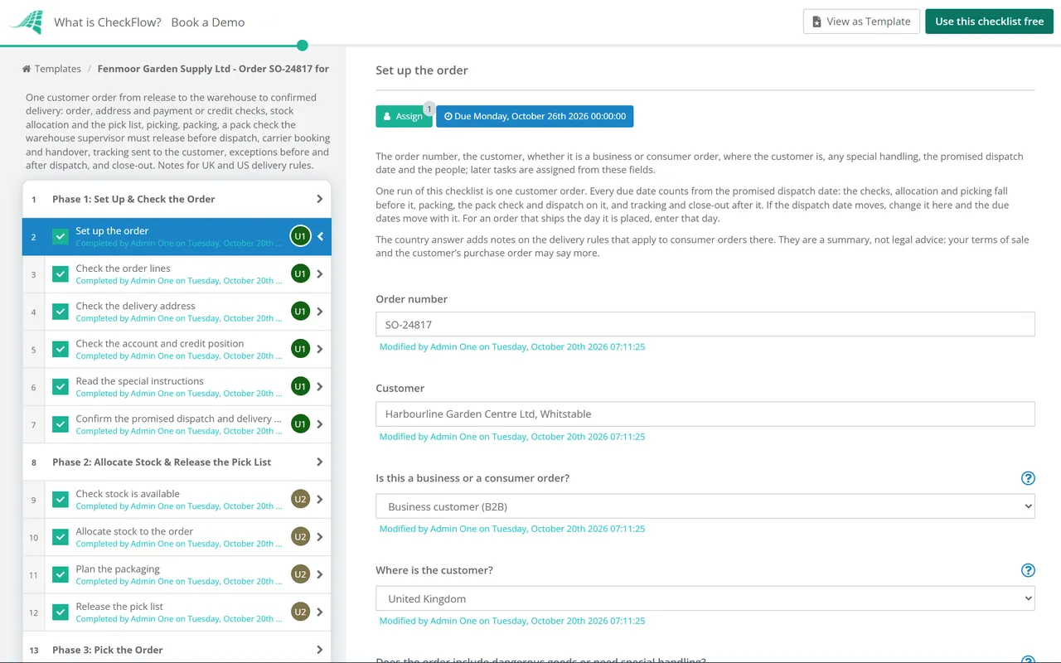Open the Allocate stock to the order task
The width and height of the screenshot is (1061, 663).
click(x=177, y=537)
